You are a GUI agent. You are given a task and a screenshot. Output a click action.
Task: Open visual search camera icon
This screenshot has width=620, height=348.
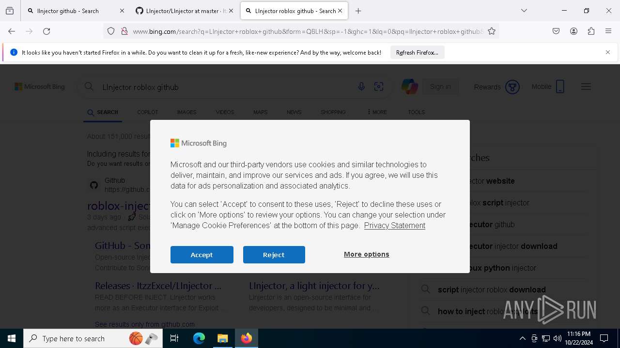click(379, 87)
